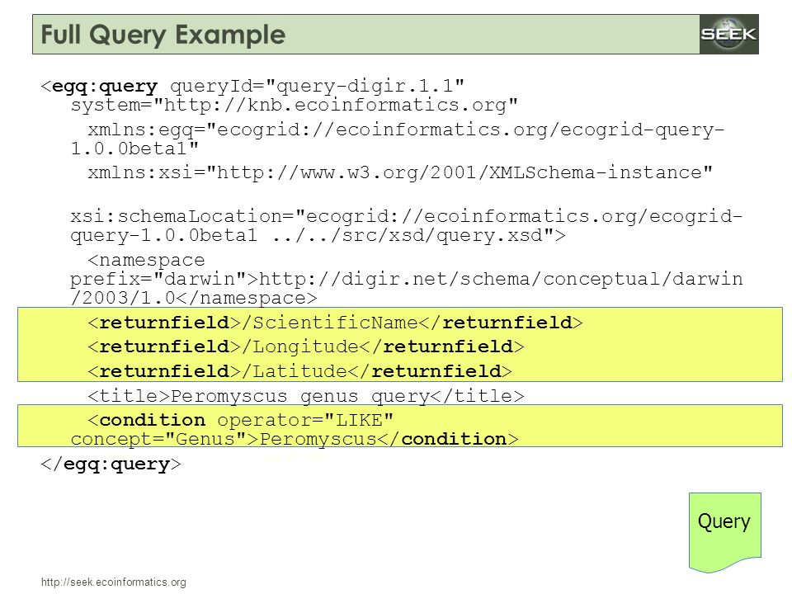Image resolution: width=792 pixels, height=594 pixels.
Task: Click the '<namespace' opening tag
Action: point(146,260)
